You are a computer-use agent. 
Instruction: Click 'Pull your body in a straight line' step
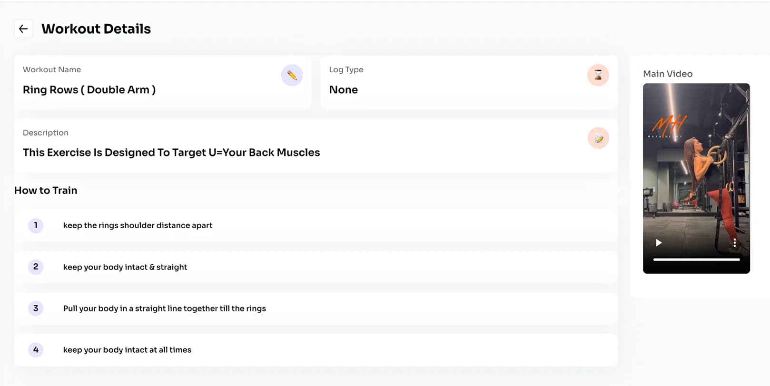click(164, 309)
